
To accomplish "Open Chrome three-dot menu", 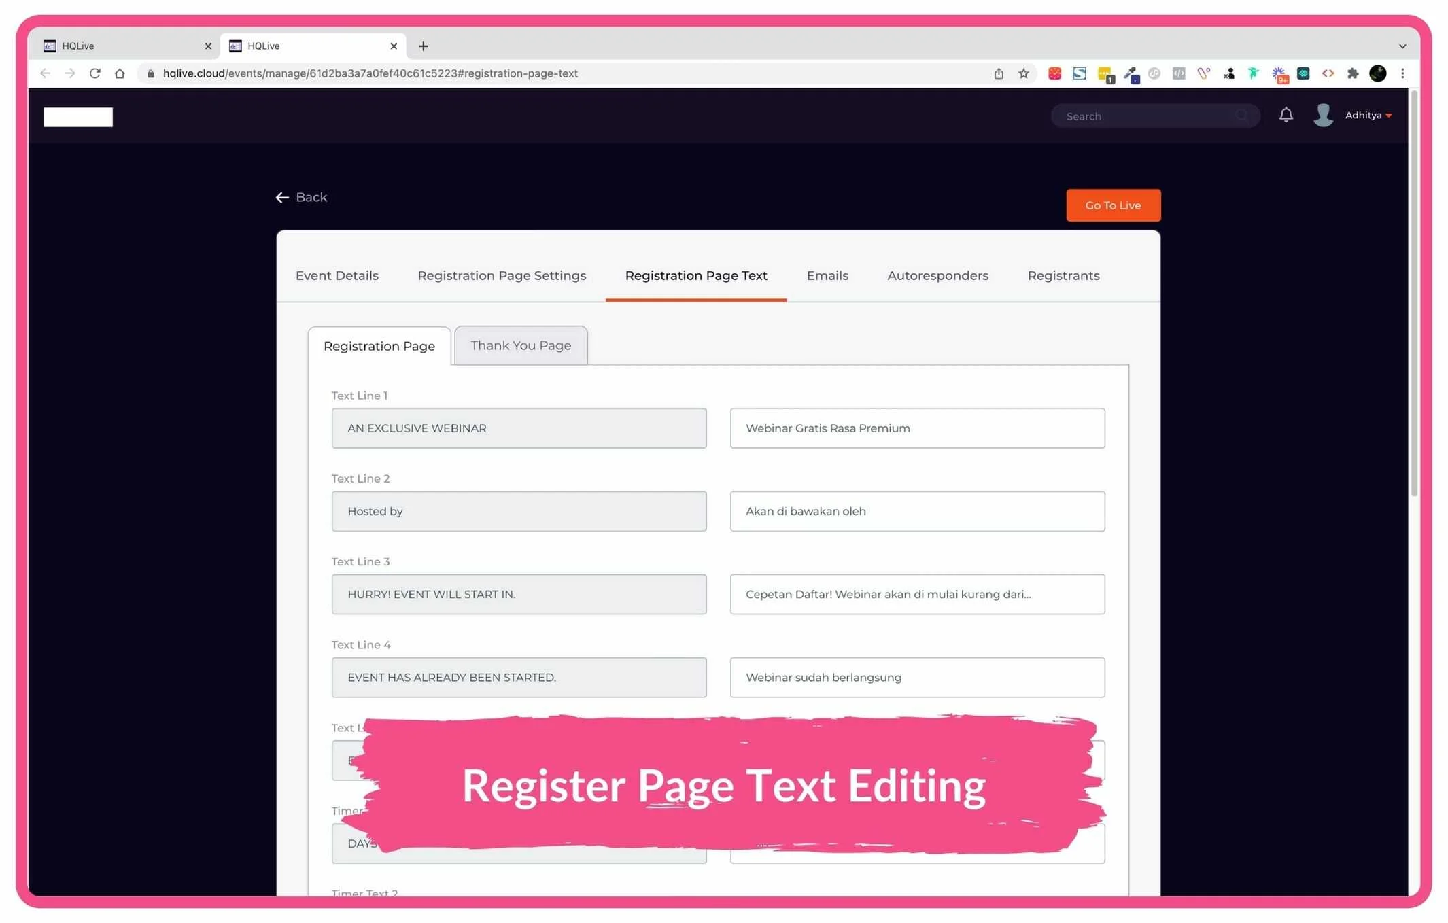I will coord(1402,73).
